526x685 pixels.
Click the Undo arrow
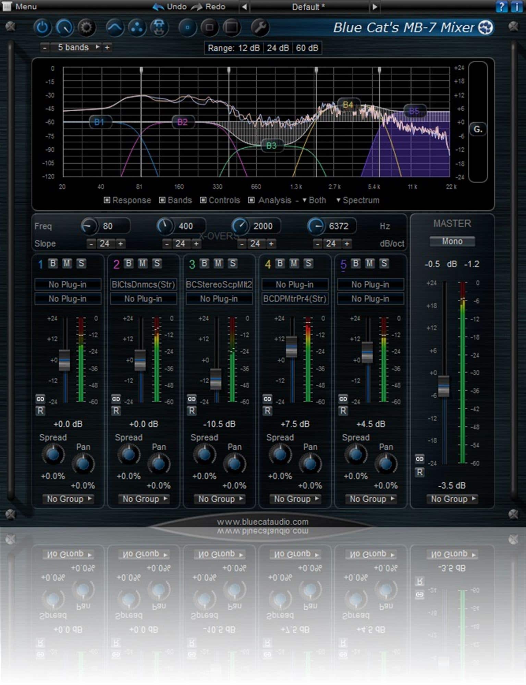(158, 7)
